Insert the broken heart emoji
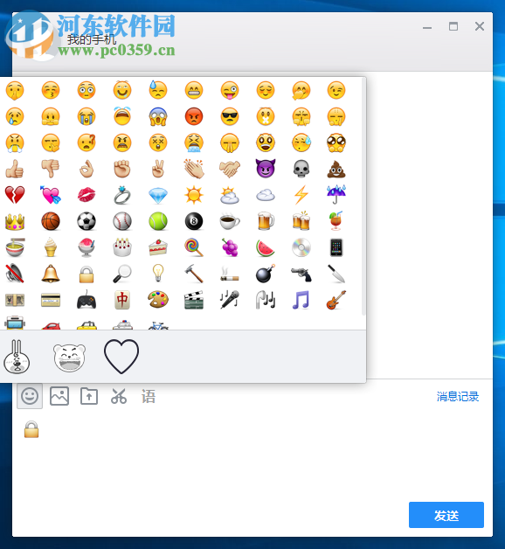505x549 pixels. coord(15,195)
